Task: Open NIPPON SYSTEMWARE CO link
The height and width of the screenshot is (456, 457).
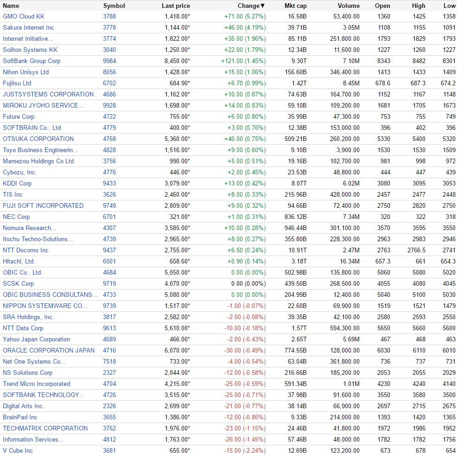Action: click(45, 306)
